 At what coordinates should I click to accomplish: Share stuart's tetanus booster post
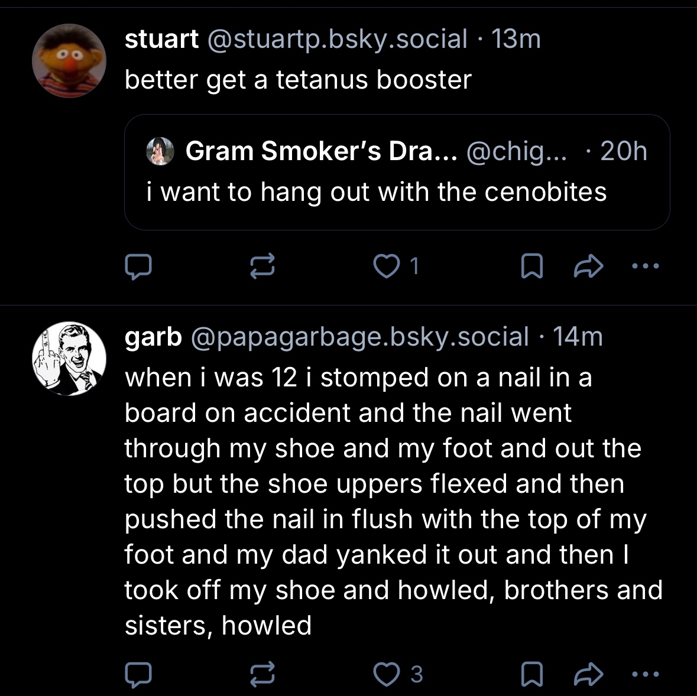coord(588,266)
